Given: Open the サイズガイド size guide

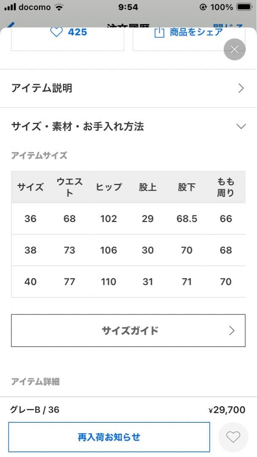Looking at the screenshot, I should (x=128, y=330).
